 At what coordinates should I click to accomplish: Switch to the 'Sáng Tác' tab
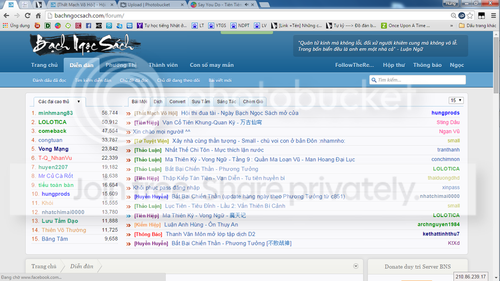[x=227, y=101]
